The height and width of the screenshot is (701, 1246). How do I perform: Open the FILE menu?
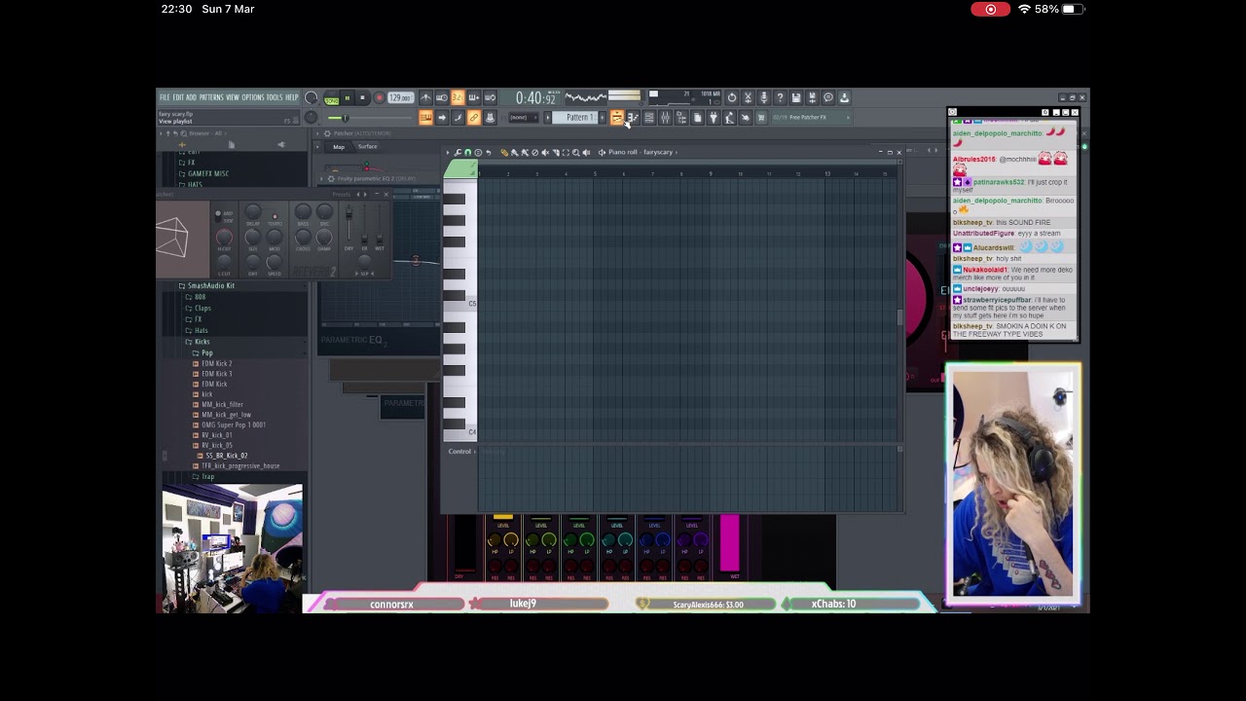point(165,97)
